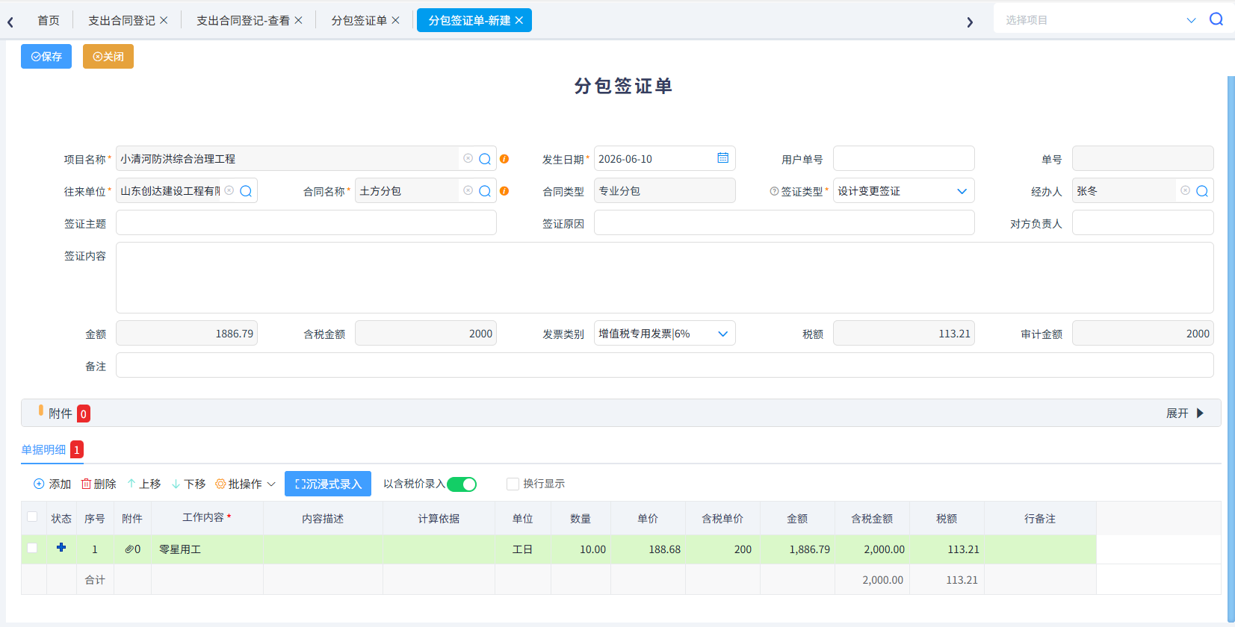Toggle the 以含税价录入 switch

point(462,484)
